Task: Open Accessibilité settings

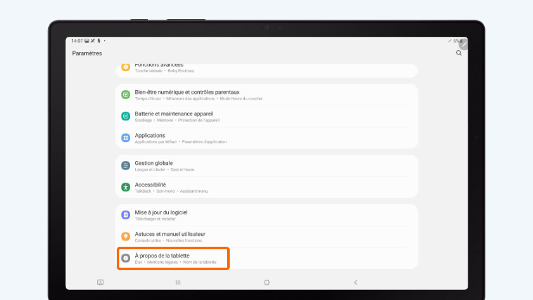Action: pos(266,187)
